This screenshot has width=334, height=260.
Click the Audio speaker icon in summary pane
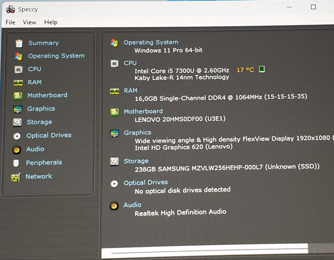(114, 206)
